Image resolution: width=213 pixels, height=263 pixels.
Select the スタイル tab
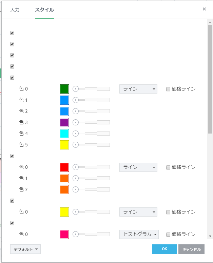pos(44,10)
